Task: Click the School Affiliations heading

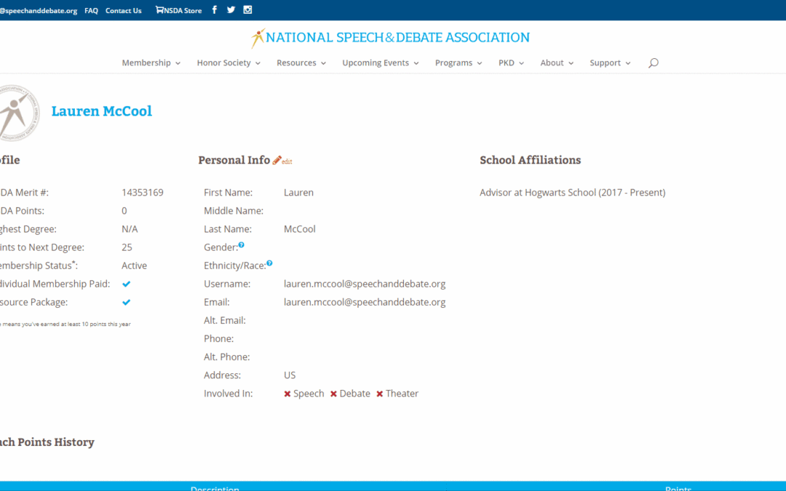Action: click(x=531, y=160)
